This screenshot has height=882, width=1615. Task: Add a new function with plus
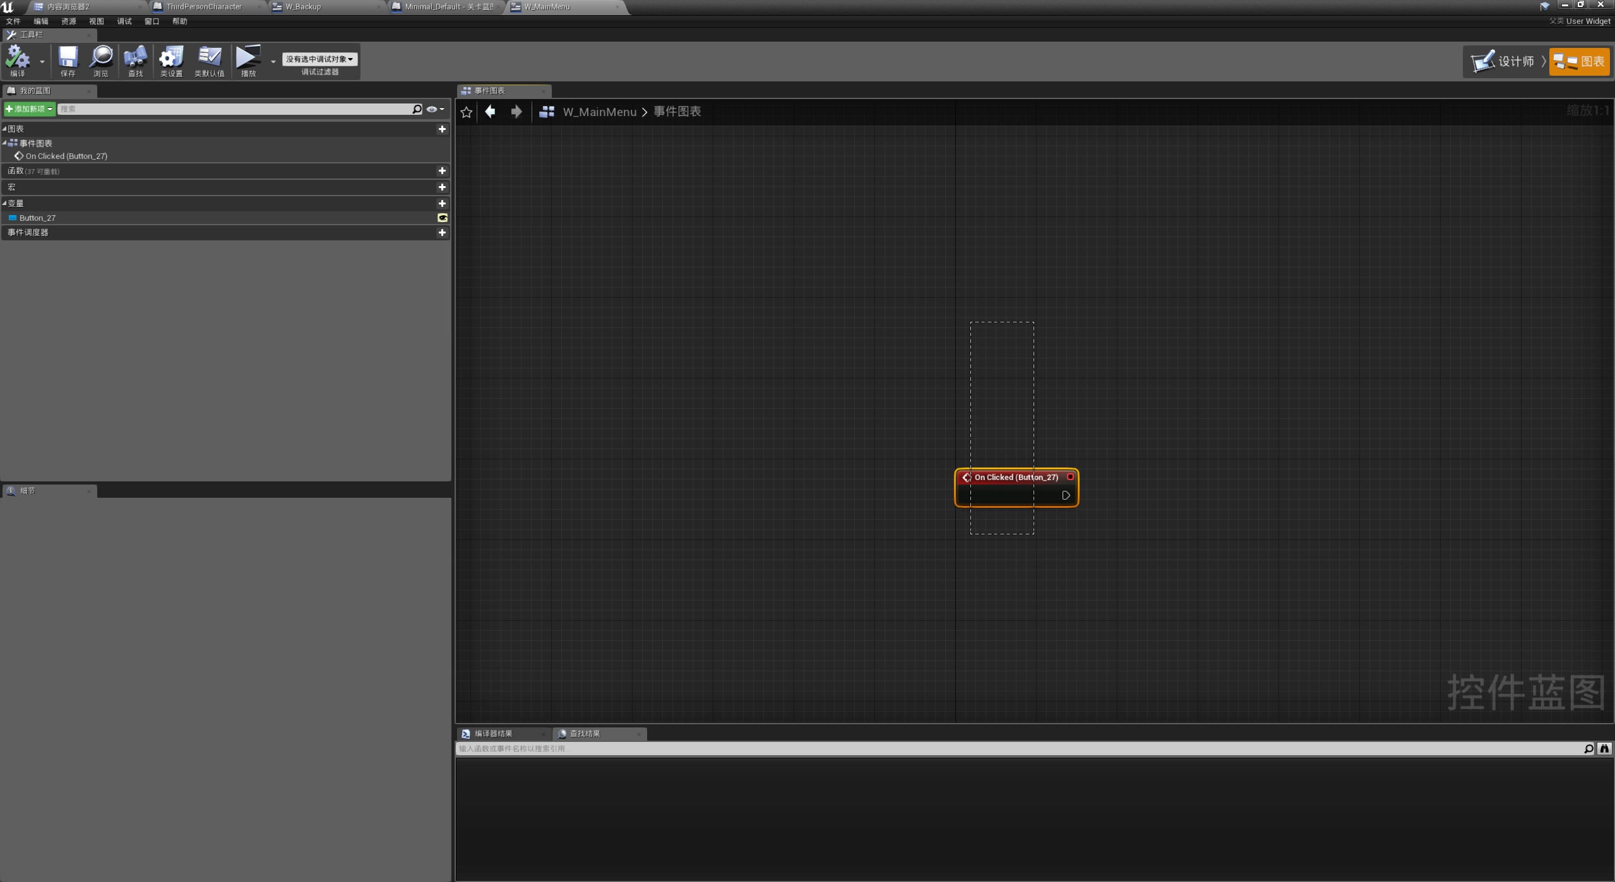[x=442, y=170]
